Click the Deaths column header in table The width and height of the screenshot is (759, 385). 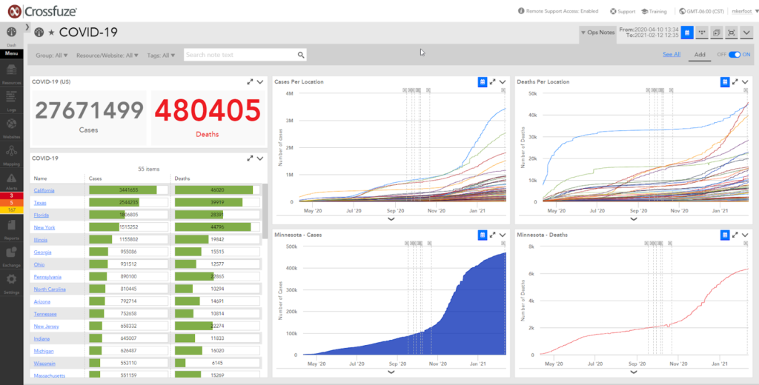[x=182, y=178]
